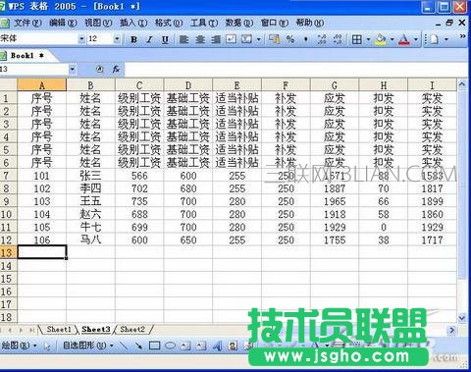Select the line drawing tool

(x=124, y=345)
